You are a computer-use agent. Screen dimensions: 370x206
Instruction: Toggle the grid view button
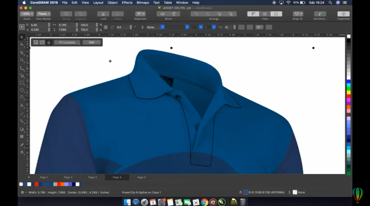265,14
